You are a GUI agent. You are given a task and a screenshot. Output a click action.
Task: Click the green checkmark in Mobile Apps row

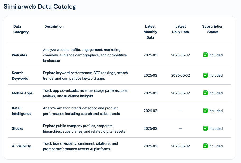pyautogui.click(x=205, y=93)
